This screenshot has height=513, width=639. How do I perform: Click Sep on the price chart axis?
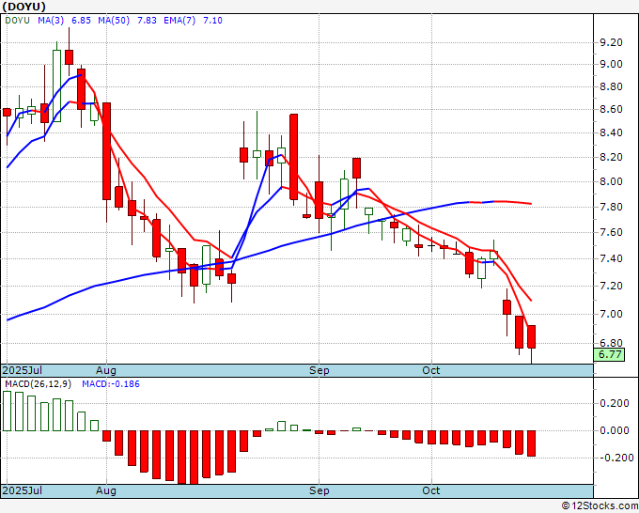coord(319,370)
